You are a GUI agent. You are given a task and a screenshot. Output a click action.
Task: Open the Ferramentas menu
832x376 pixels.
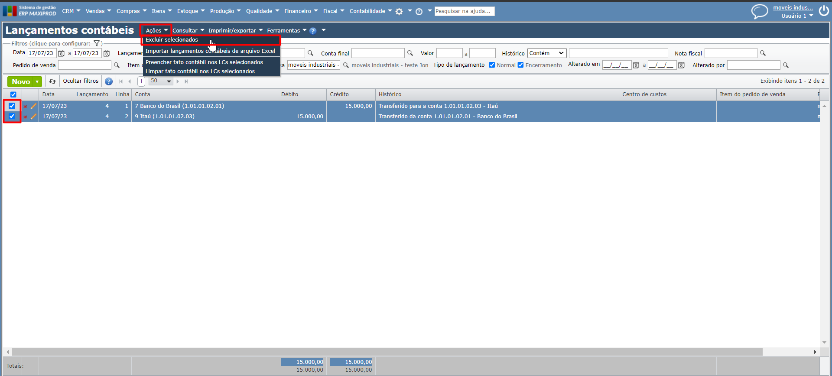(x=286, y=31)
